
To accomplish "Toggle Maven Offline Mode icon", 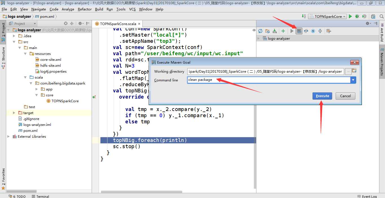I will [x=306, y=31].
